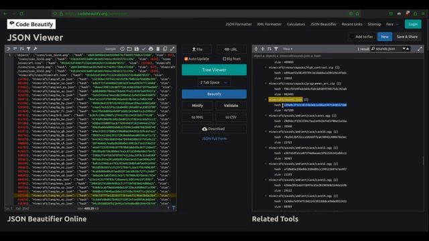Open the Favs dropdown in top navigation
This screenshot has height=241, width=429.
tap(392, 24)
